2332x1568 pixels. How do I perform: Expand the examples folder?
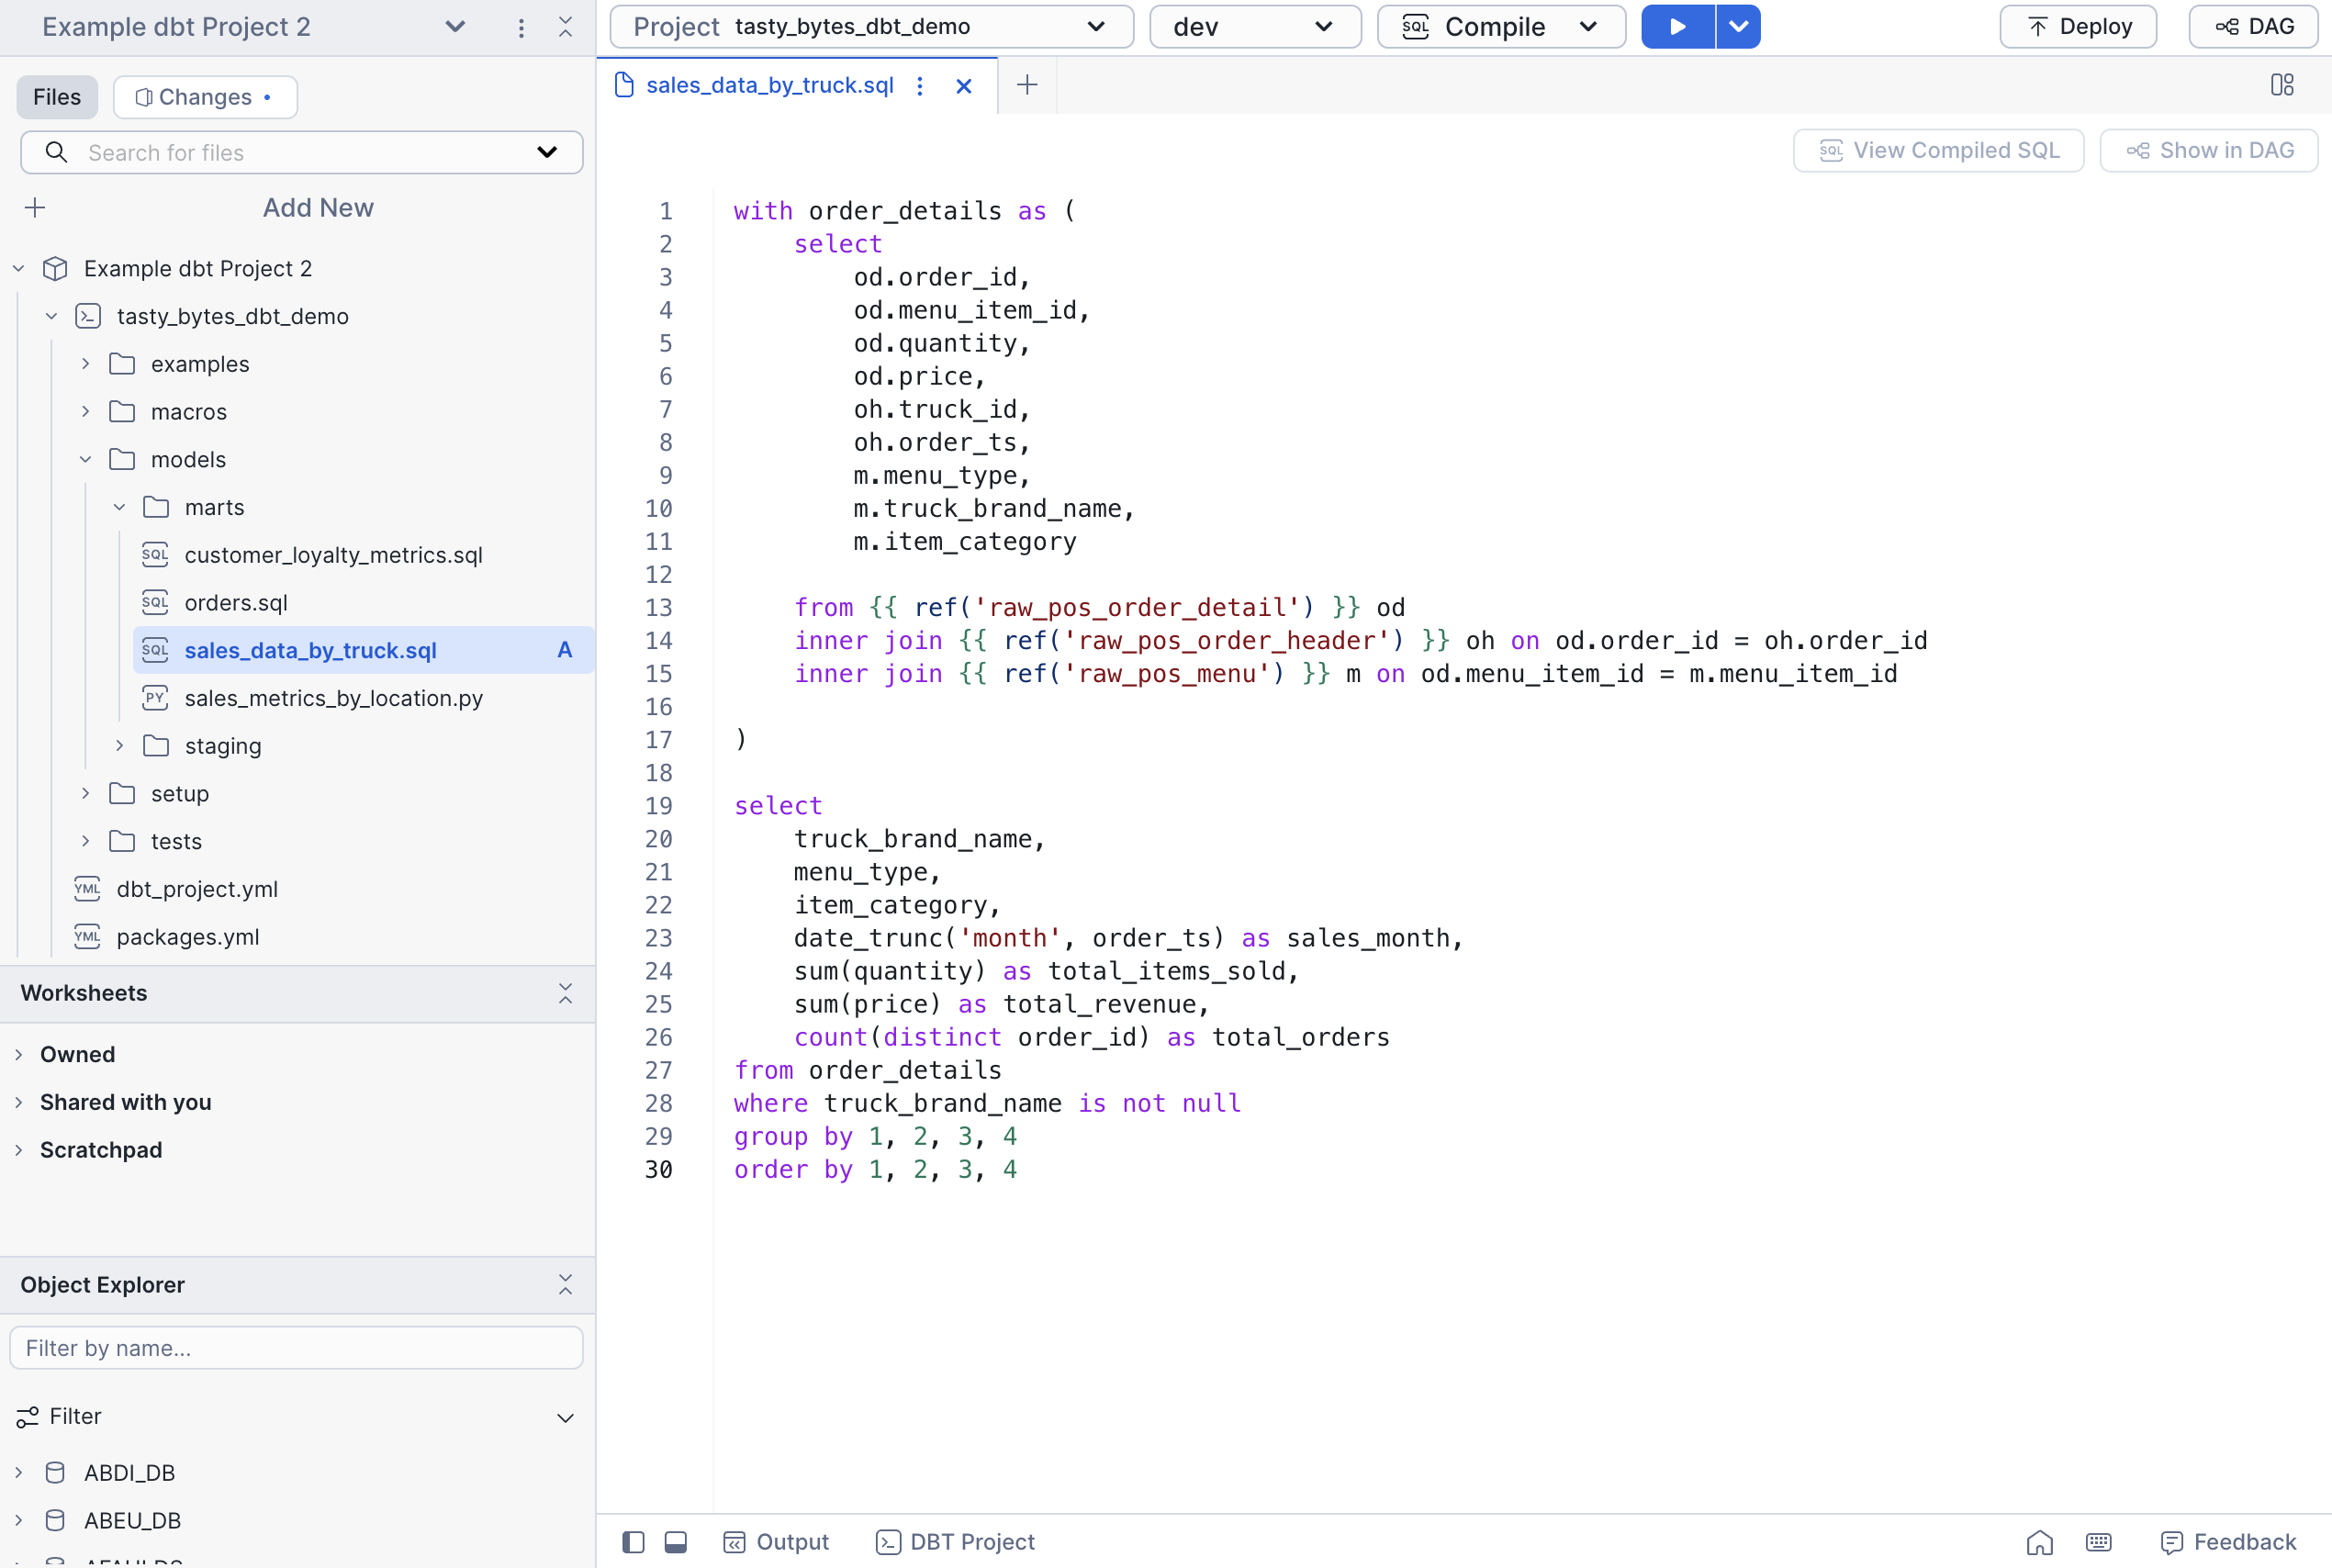click(x=86, y=364)
